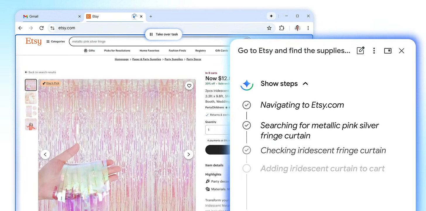Click Searching for metallic pink step
This screenshot has width=426, height=211.
pos(319,131)
